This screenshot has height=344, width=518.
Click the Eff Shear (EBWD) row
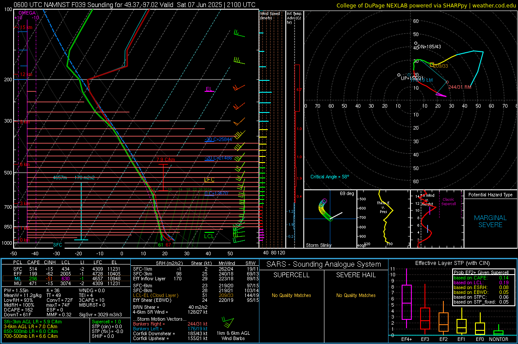click(196, 301)
